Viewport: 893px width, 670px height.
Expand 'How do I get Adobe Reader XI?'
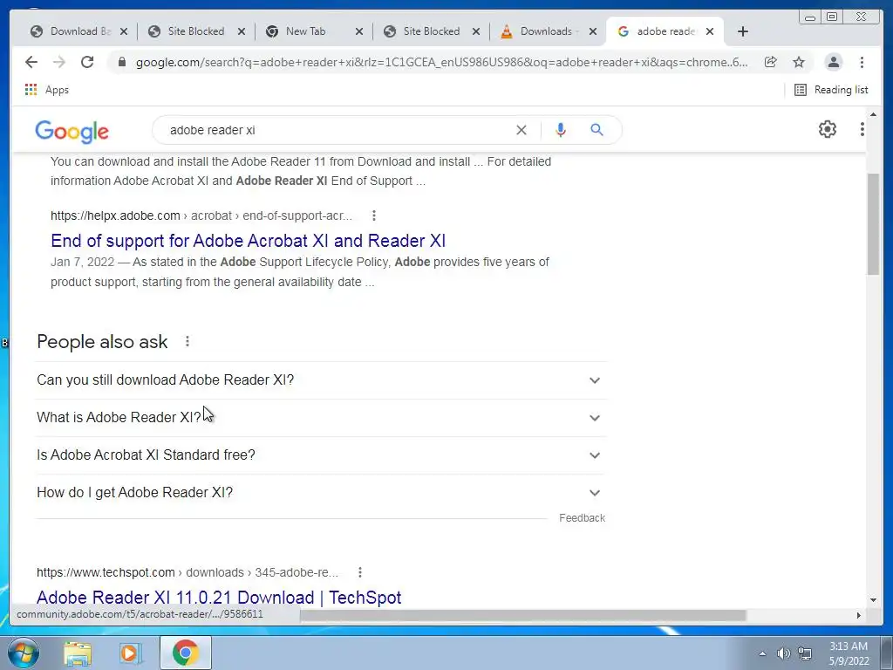coord(321,493)
